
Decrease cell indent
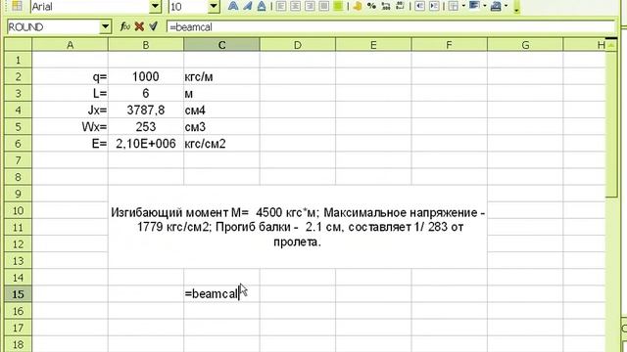click(x=419, y=6)
